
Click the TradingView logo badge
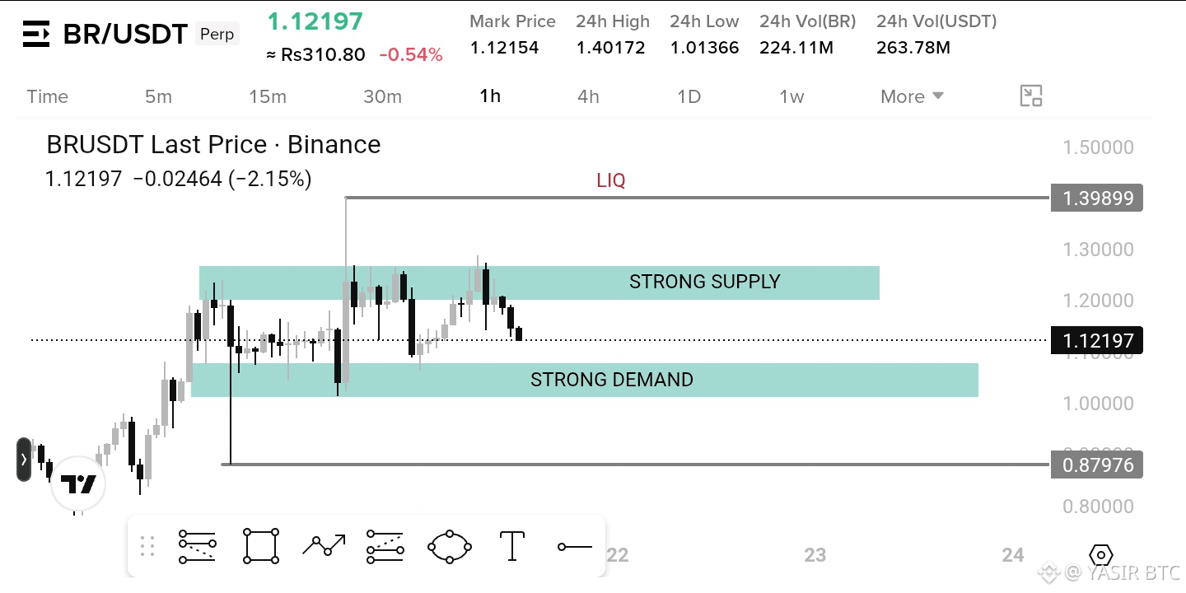tap(80, 484)
